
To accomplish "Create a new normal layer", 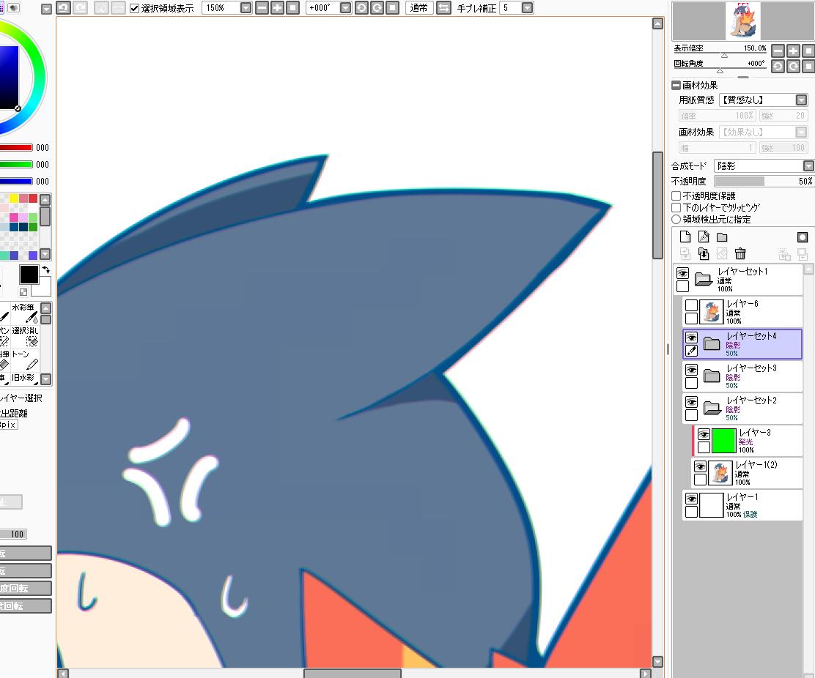I will click(x=685, y=236).
